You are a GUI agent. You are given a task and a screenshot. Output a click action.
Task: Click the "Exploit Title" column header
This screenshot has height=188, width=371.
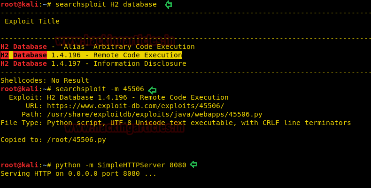(32, 21)
